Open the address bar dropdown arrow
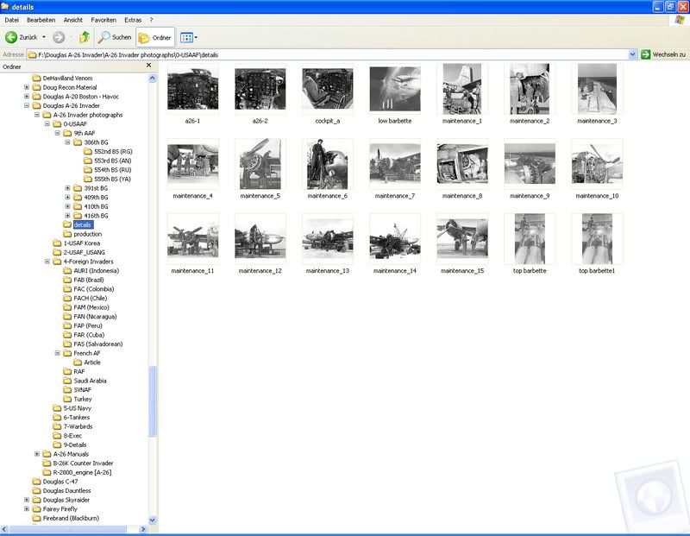The height and width of the screenshot is (536, 690). pos(632,54)
